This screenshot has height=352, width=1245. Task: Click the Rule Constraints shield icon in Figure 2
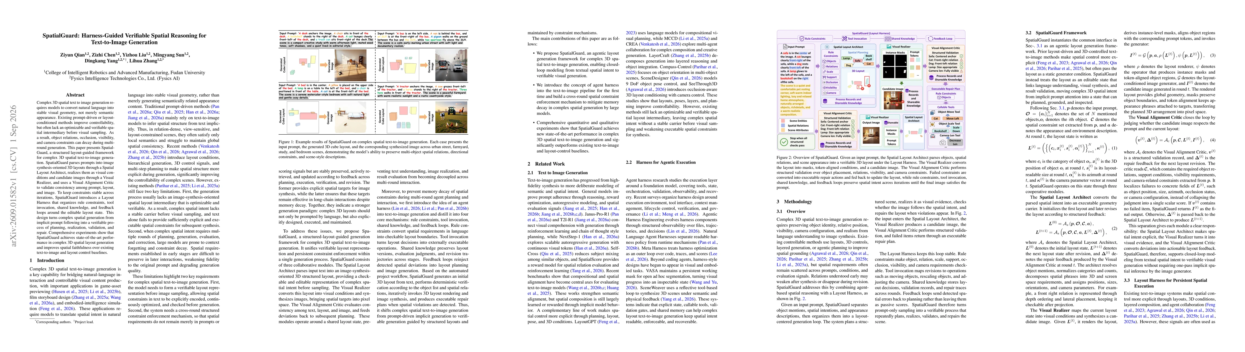tap(802, 39)
